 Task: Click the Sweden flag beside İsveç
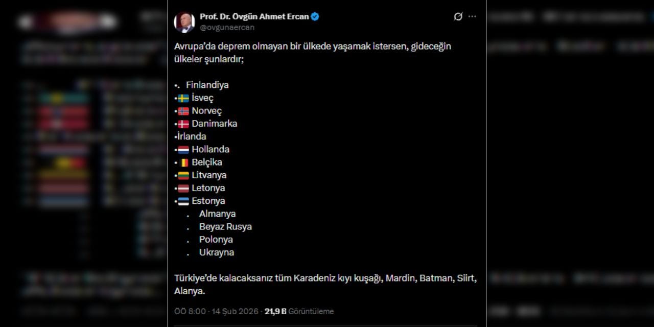(183, 98)
